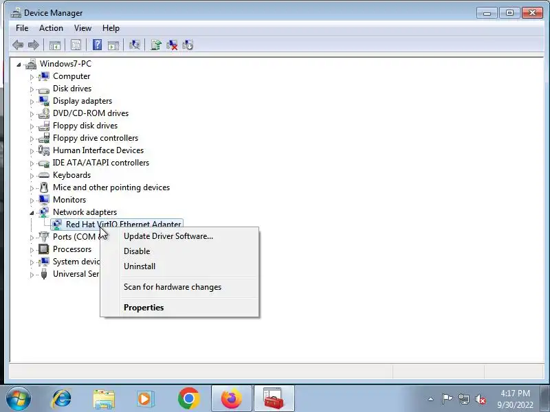Select the Monitors tree label
550x412 pixels.
69,200
